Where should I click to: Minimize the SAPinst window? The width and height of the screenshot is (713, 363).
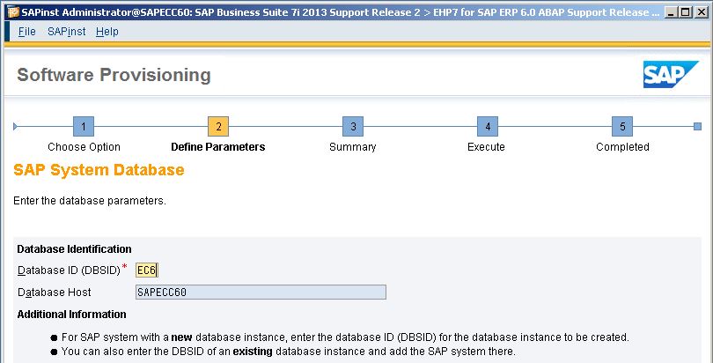coord(671,12)
